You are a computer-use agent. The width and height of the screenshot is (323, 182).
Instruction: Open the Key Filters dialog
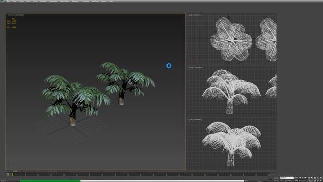click(288, 181)
